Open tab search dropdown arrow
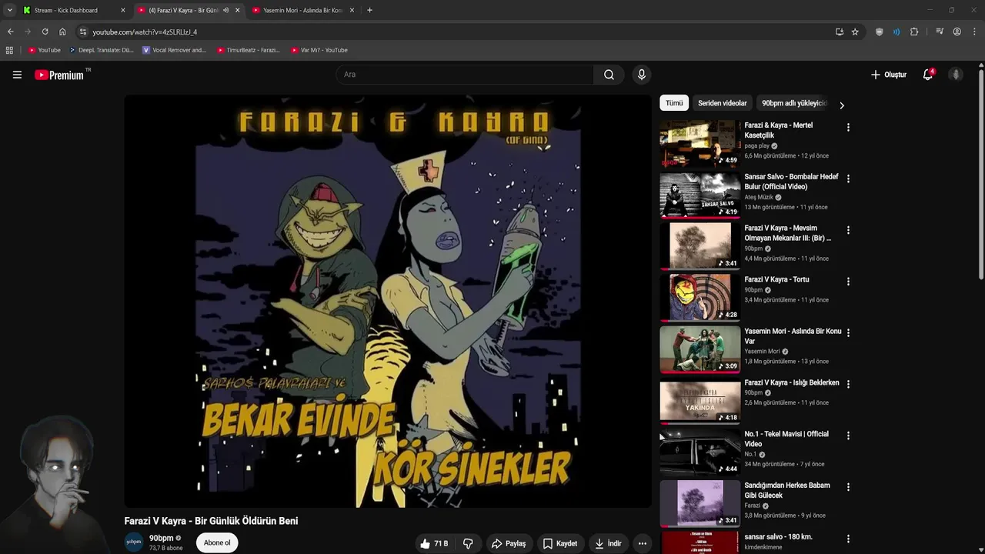The image size is (985, 554). pyautogui.click(x=9, y=10)
